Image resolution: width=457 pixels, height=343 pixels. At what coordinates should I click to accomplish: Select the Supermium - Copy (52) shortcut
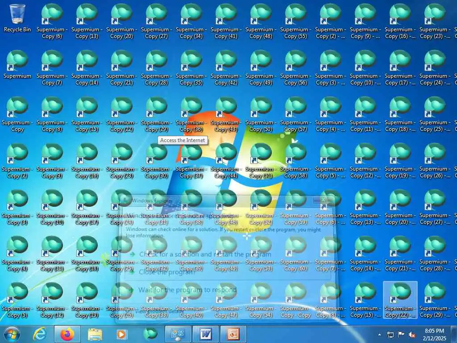point(261,207)
